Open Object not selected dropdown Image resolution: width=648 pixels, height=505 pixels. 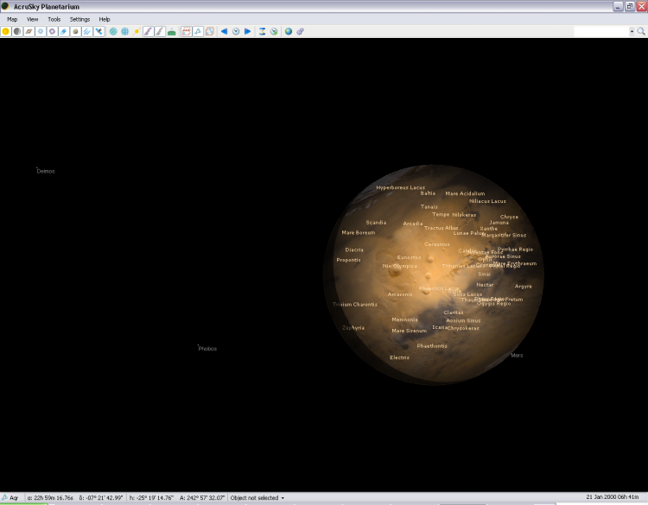tap(257, 498)
